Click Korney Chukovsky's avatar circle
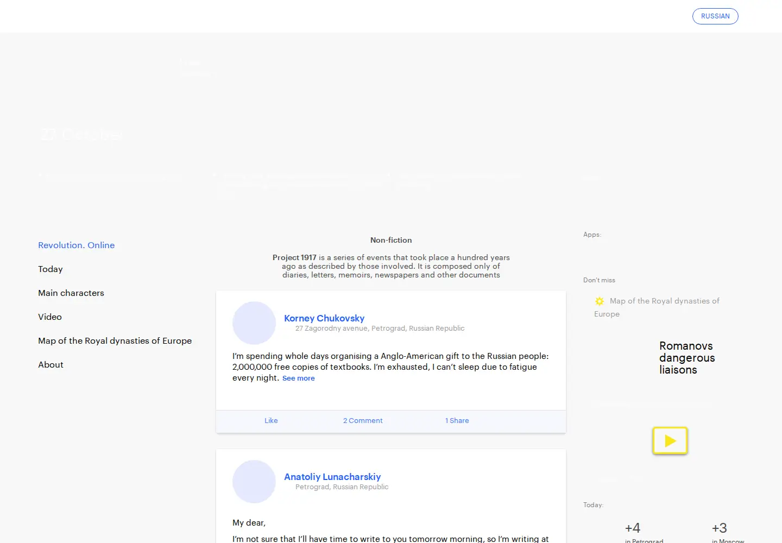 pyautogui.click(x=254, y=323)
